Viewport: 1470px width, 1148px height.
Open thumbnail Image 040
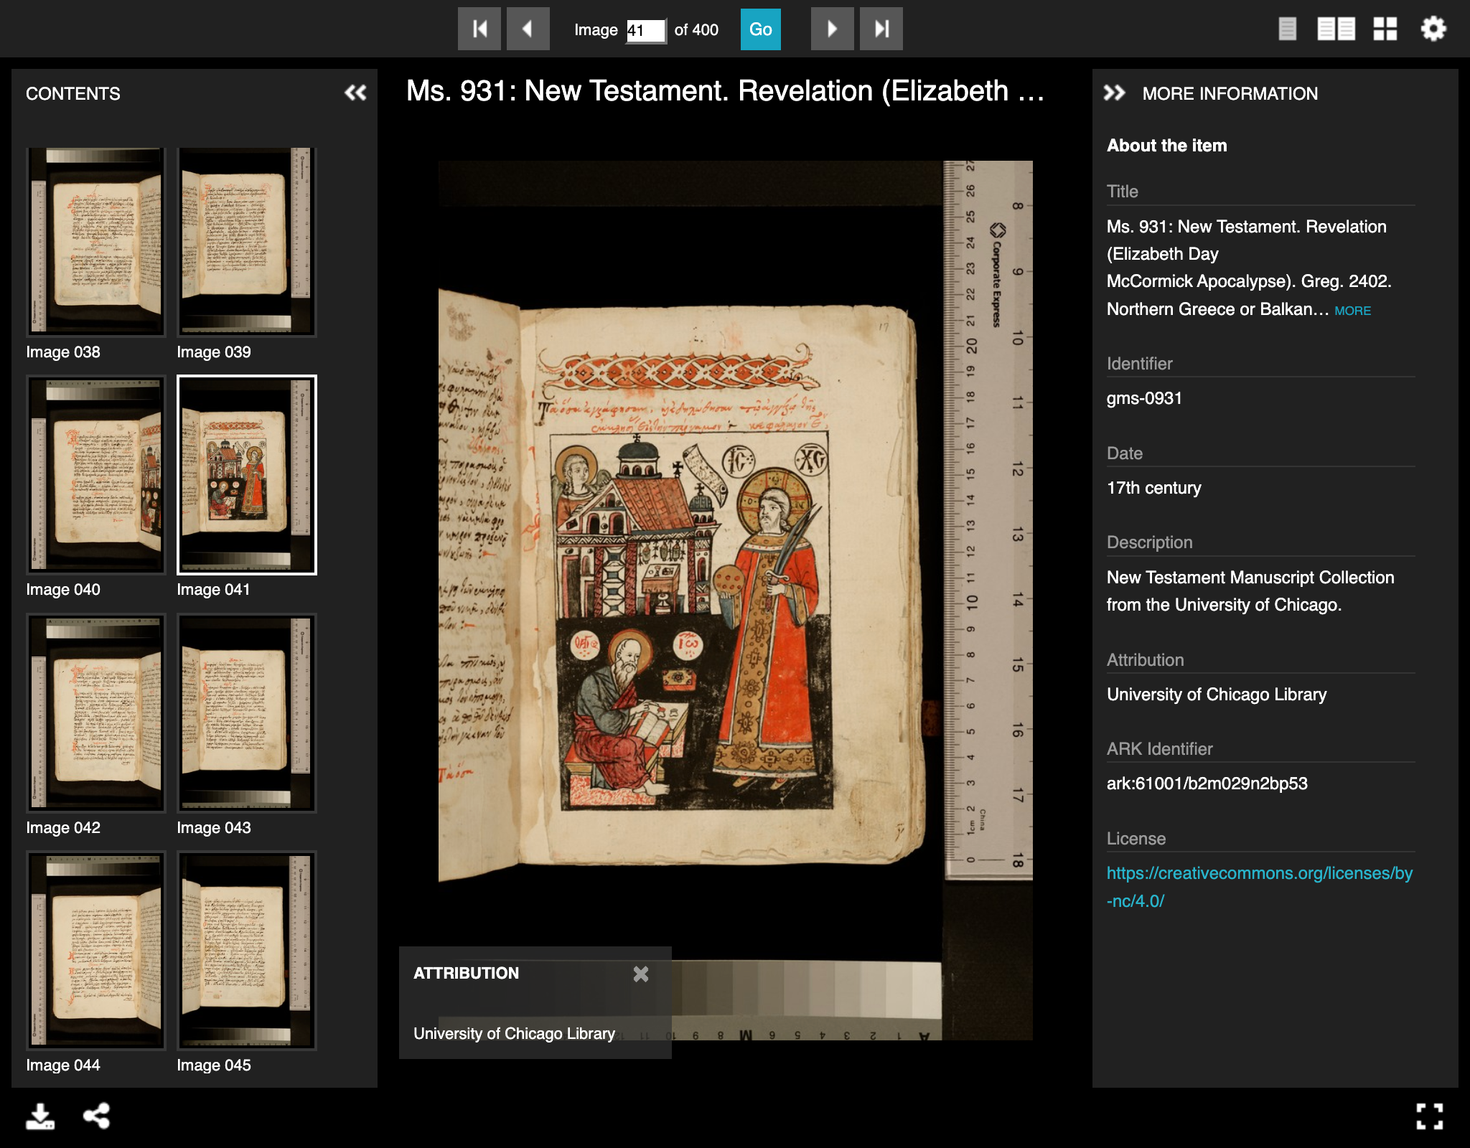pyautogui.click(x=96, y=475)
